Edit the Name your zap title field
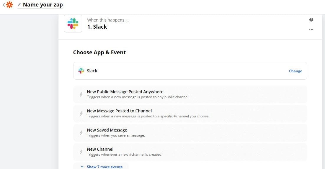Viewport: 325px width, 169px height. (43, 5)
